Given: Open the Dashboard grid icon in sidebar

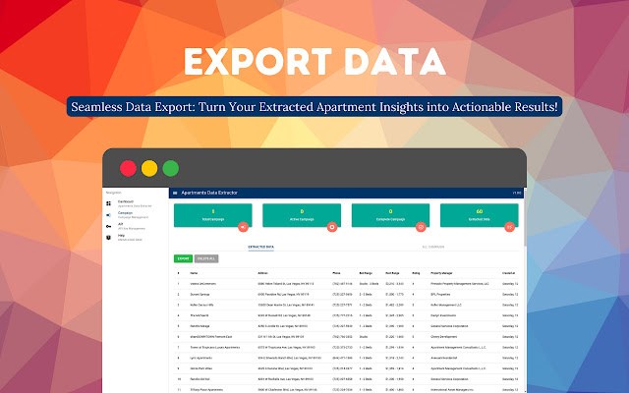Looking at the screenshot, I should tap(108, 203).
